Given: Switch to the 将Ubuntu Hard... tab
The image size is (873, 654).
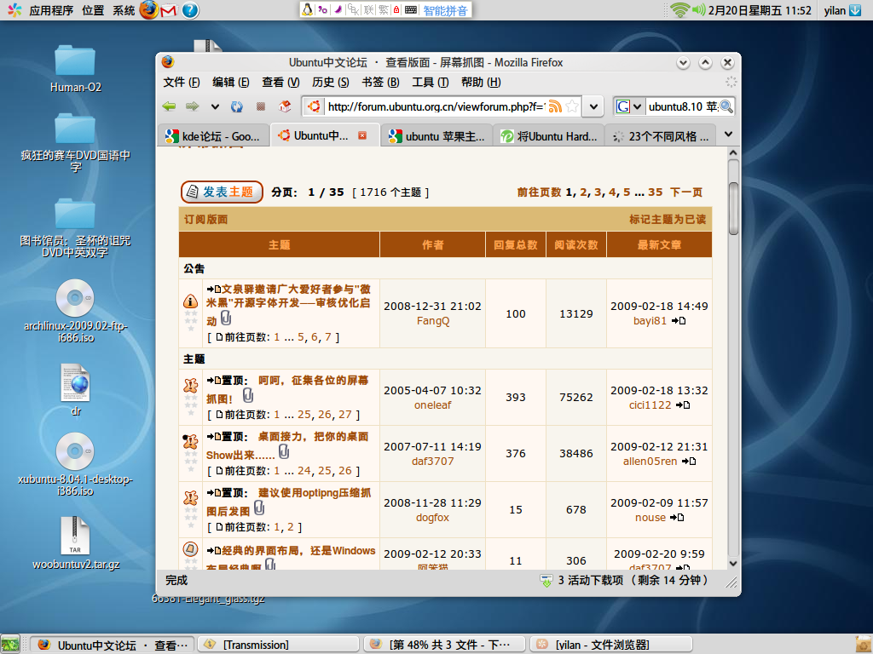Looking at the screenshot, I should (x=549, y=136).
